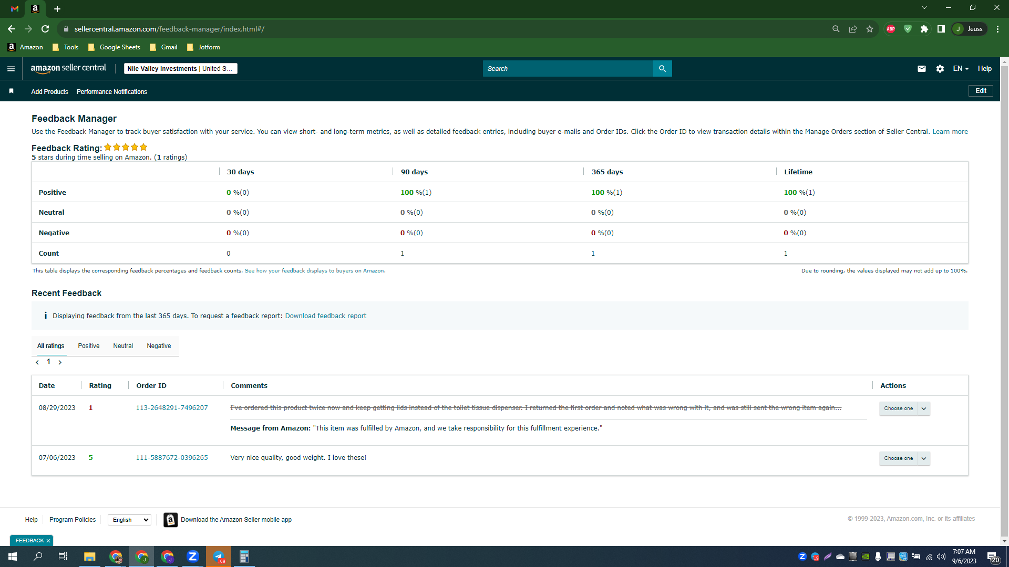Open File Explorer from the taskbar
Screen dimensions: 1009x567
coord(90,556)
